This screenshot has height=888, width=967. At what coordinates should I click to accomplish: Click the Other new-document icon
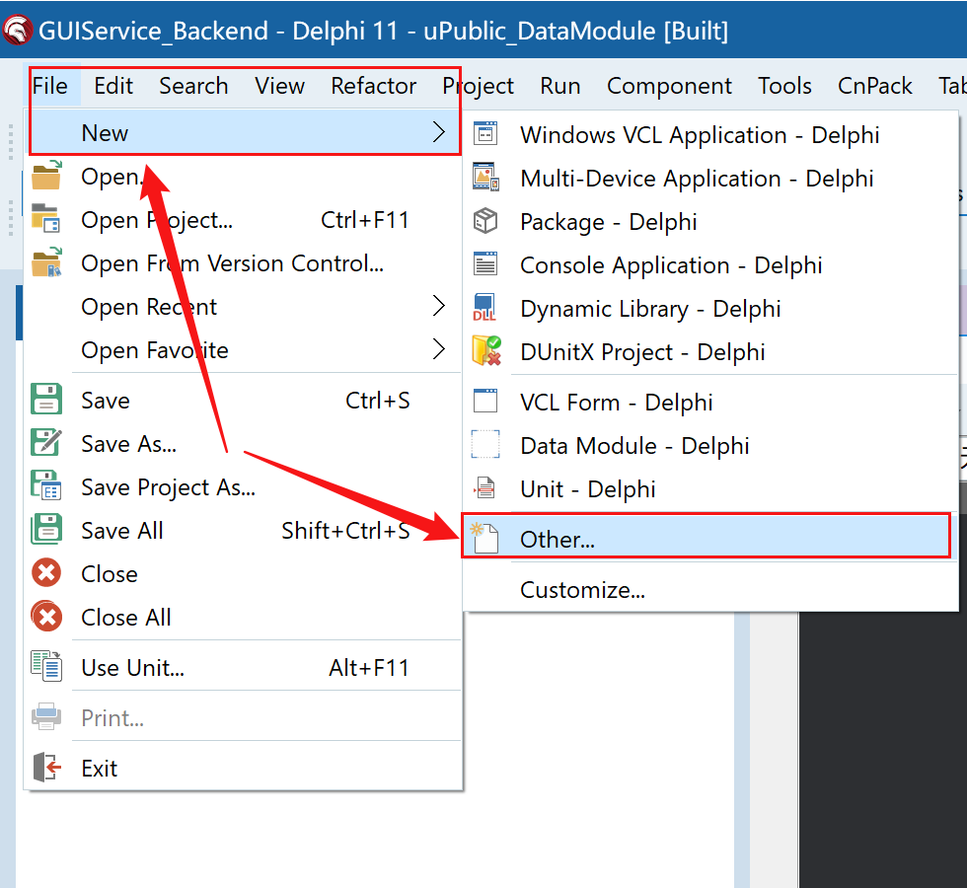[x=484, y=538]
